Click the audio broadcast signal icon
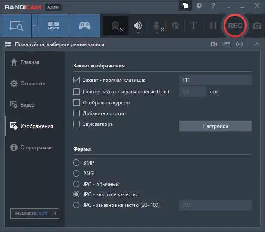265x232 pixels. tap(239, 44)
